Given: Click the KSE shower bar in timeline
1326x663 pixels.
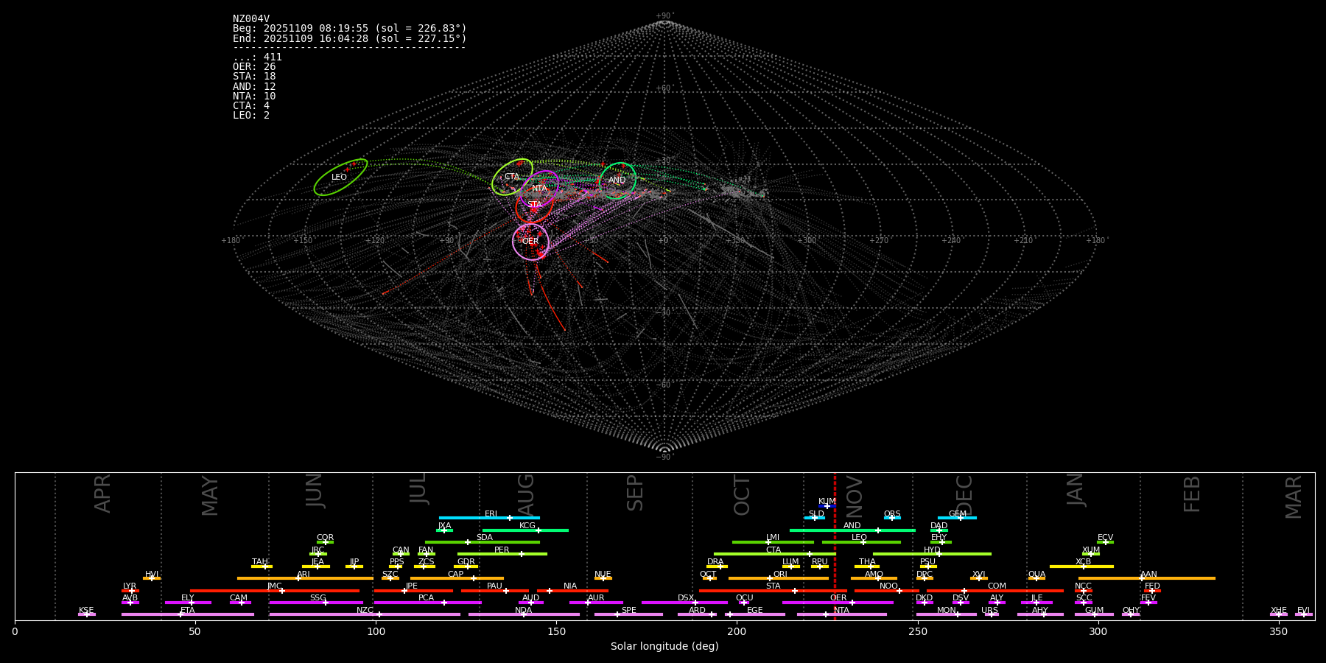Looking at the screenshot, I should coord(87,614).
